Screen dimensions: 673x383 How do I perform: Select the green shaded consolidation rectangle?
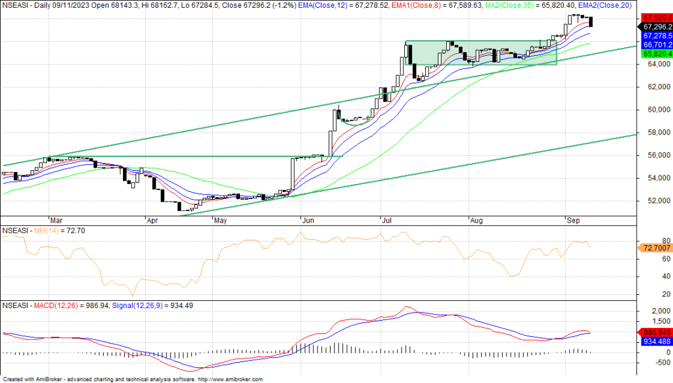pyautogui.click(x=480, y=53)
